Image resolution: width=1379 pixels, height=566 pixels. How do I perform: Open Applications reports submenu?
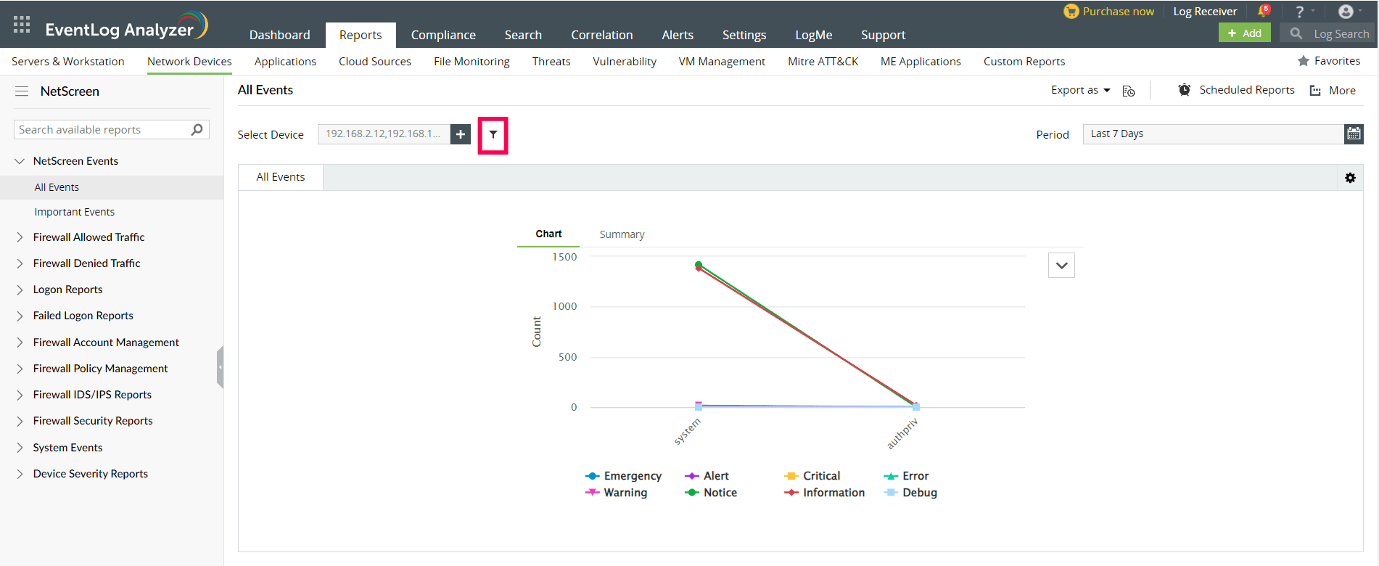[285, 62]
